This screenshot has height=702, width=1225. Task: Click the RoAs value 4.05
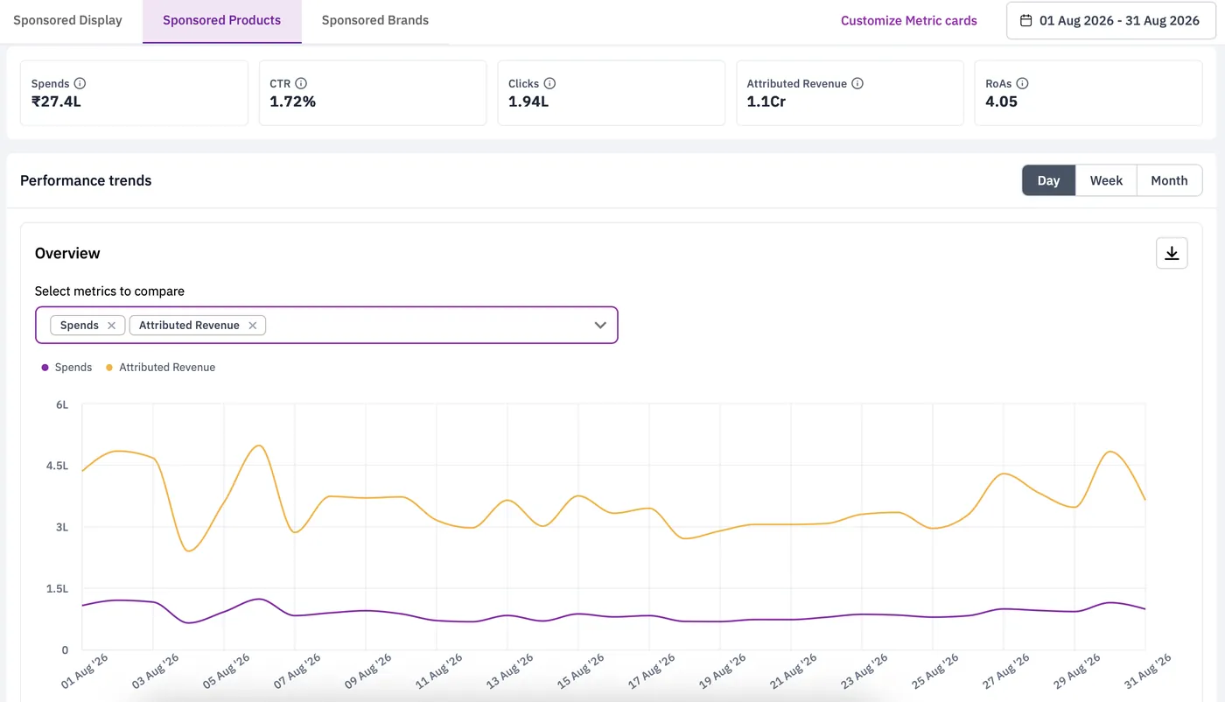point(1001,102)
